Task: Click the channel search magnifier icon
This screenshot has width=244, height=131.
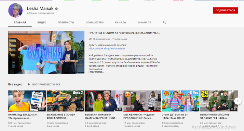Action: tap(164, 22)
